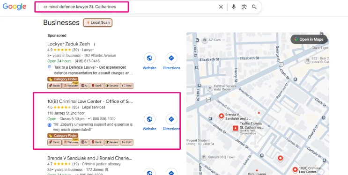The height and width of the screenshot is (175, 348).
Task: Click Central Service Auto Repair map marker
Action: coord(210,87)
